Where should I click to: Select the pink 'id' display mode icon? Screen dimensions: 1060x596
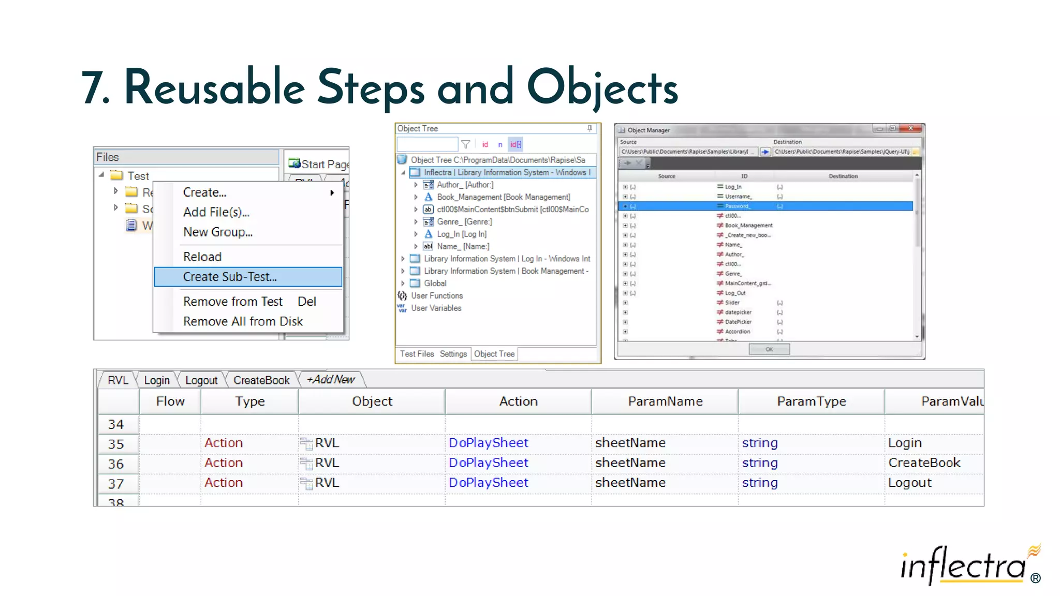485,144
